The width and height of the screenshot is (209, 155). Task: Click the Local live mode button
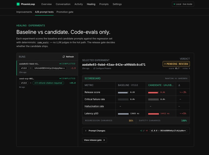coord(183,4)
